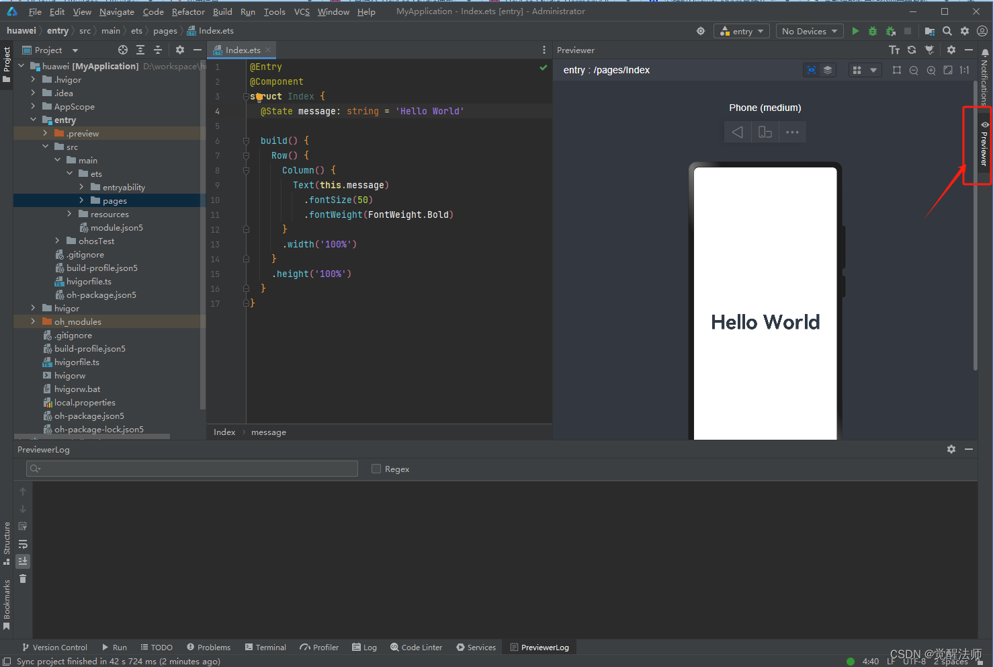Viewport: 993px width, 667px height.
Task: Select the Index.ets editor tab
Action: [x=243, y=50]
